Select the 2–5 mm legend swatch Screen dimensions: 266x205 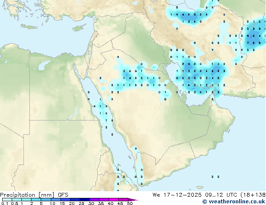36,200
